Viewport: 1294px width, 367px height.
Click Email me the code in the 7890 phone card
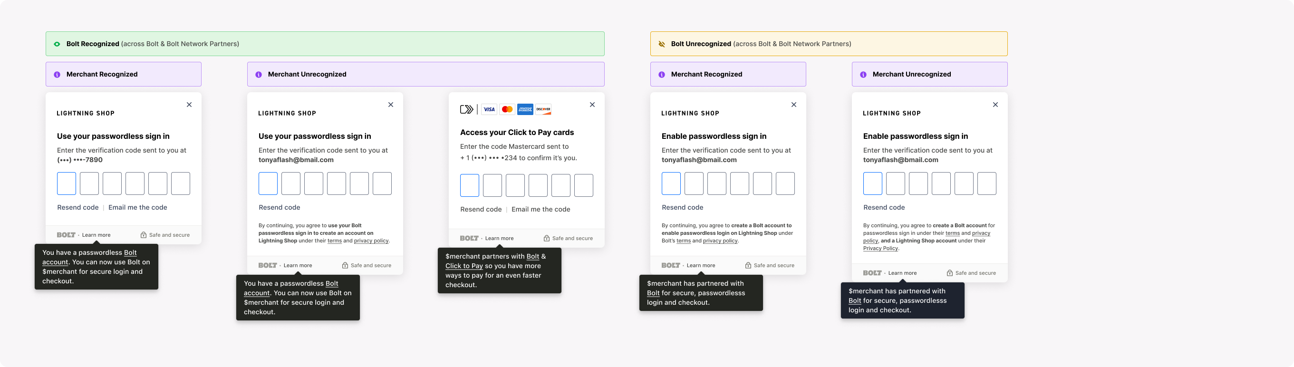[x=138, y=207]
